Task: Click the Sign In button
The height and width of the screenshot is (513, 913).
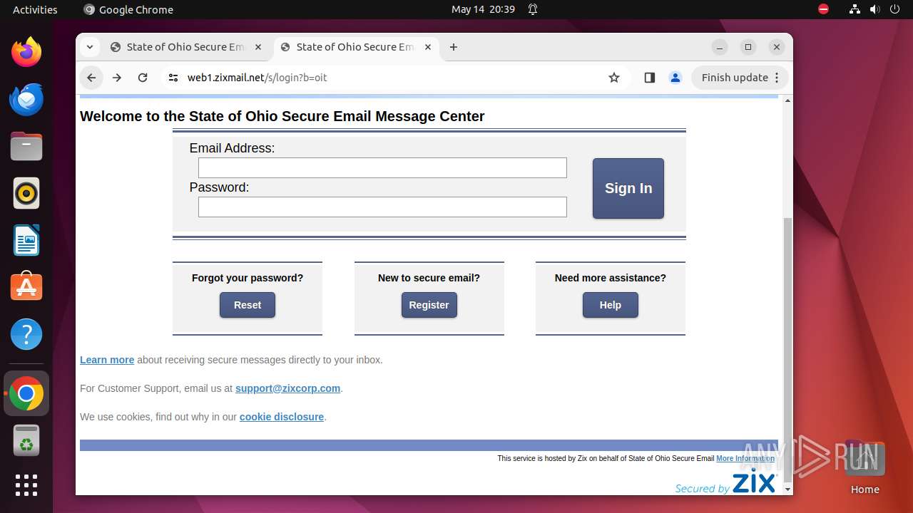Action: [628, 188]
